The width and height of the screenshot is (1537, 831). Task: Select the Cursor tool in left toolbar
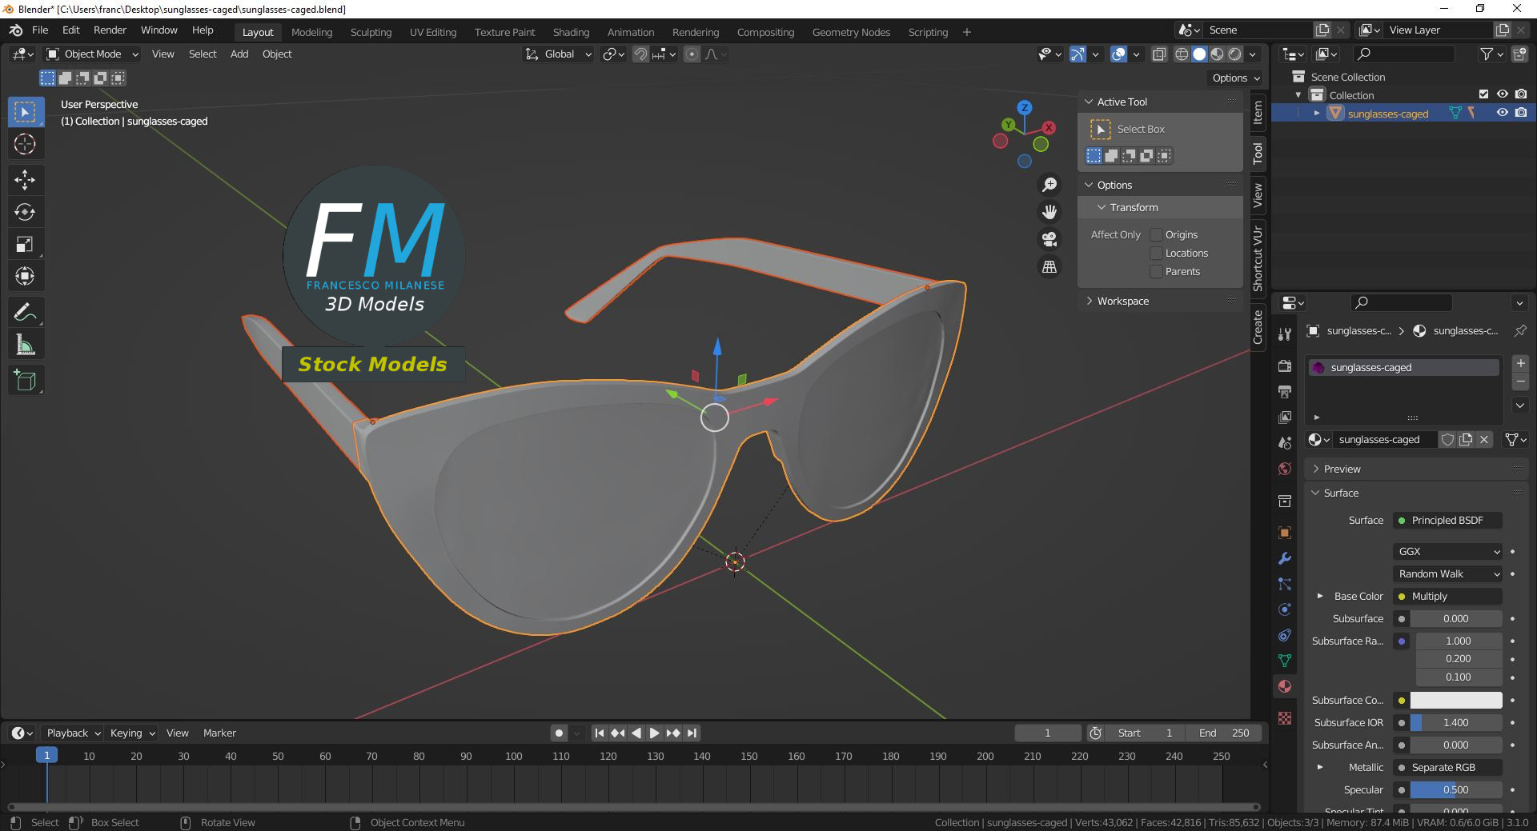tap(25, 145)
